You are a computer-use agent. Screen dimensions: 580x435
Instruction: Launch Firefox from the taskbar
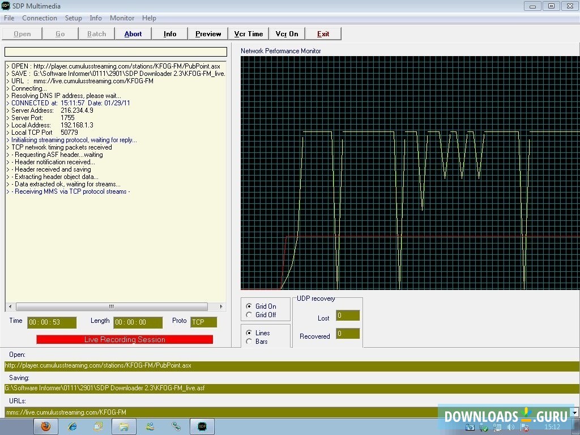[46, 426]
